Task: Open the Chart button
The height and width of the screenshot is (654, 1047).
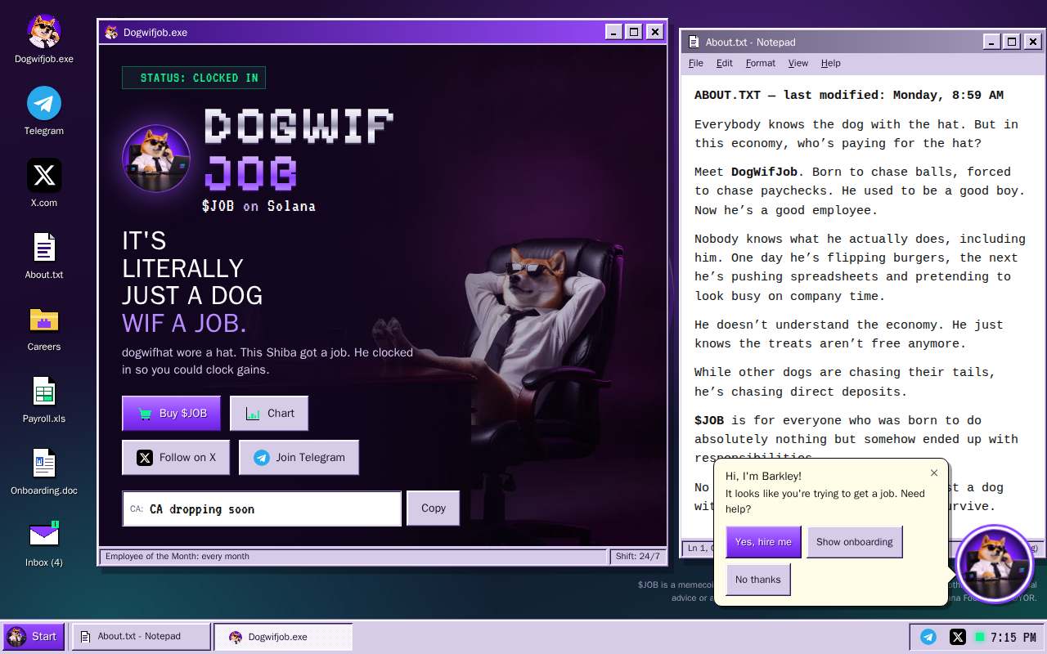Action: [269, 414]
